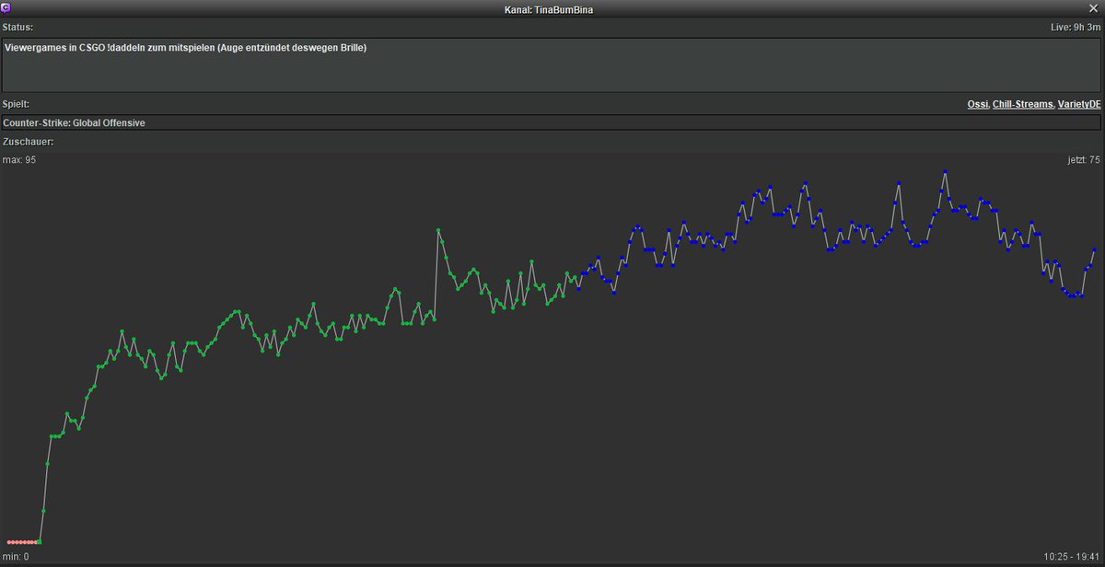Click the '10:25 - 19:41' time range label
Image resolution: width=1105 pixels, height=567 pixels.
click(1072, 557)
